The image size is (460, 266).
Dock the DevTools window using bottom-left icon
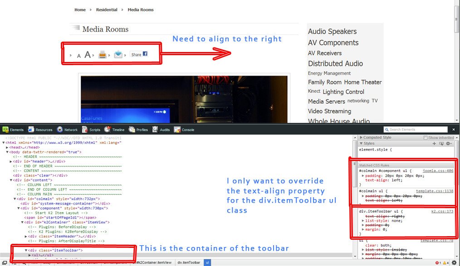tap(4, 263)
